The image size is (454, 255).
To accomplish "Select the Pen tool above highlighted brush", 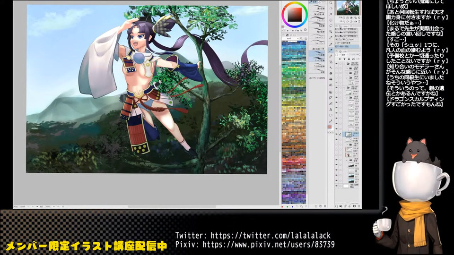I will pos(331,44).
